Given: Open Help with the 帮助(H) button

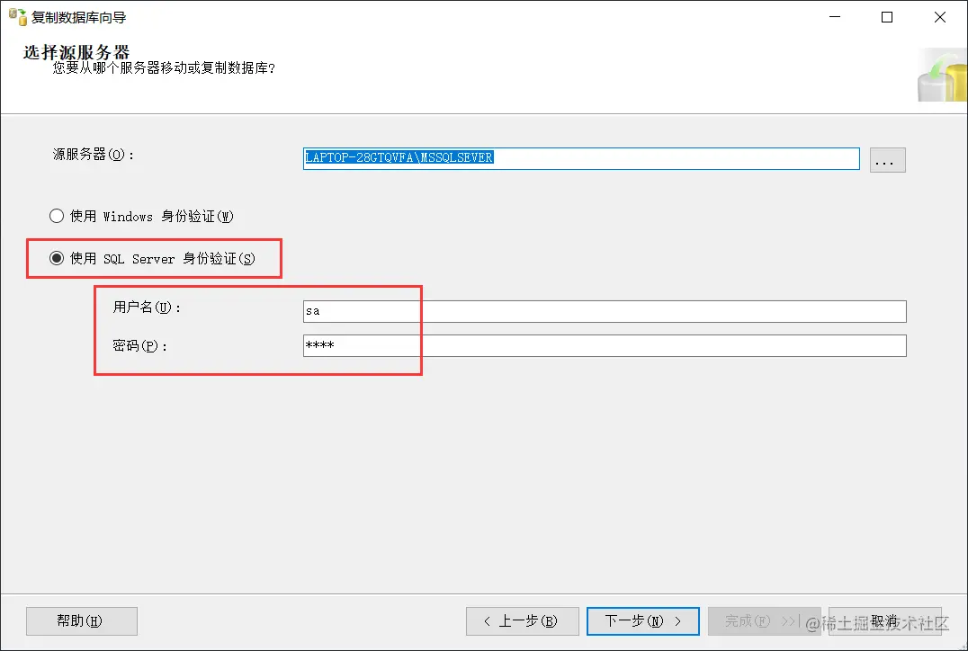Looking at the screenshot, I should coord(82,620).
